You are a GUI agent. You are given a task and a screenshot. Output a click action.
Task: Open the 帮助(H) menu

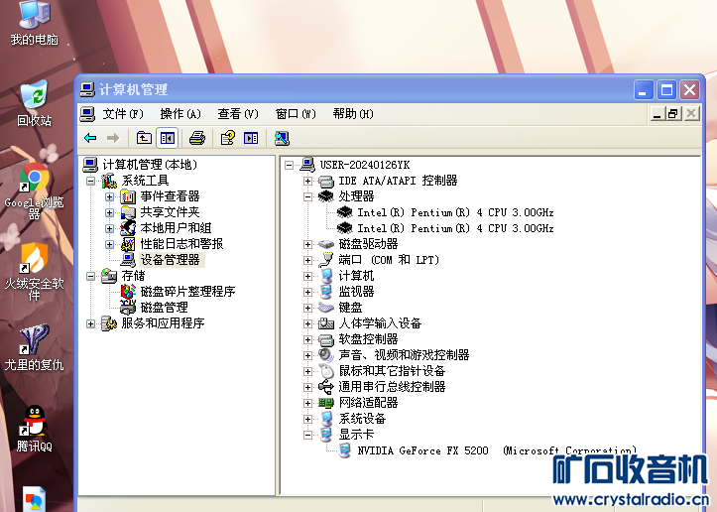tap(353, 113)
